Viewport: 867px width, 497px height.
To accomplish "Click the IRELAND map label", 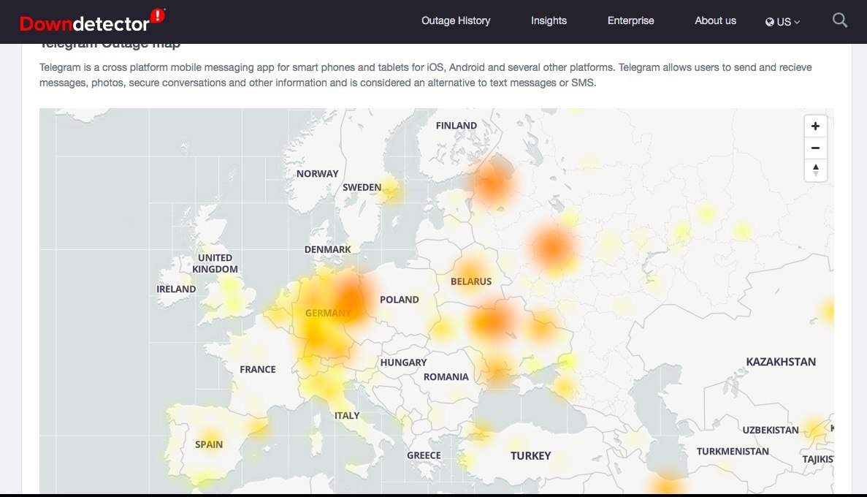I will pyautogui.click(x=176, y=289).
